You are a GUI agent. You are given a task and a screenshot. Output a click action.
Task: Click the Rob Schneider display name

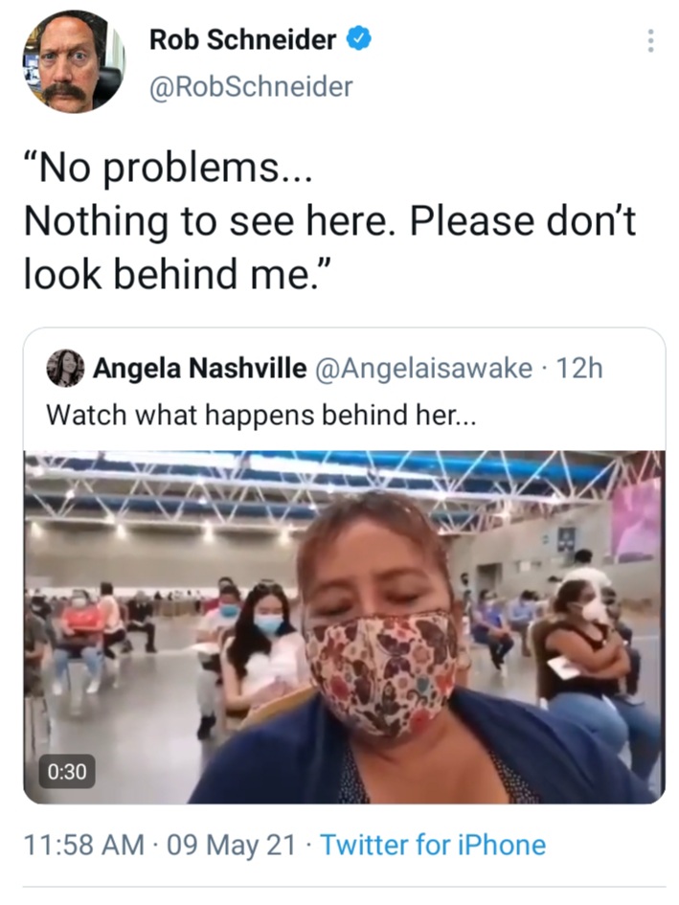click(x=242, y=39)
